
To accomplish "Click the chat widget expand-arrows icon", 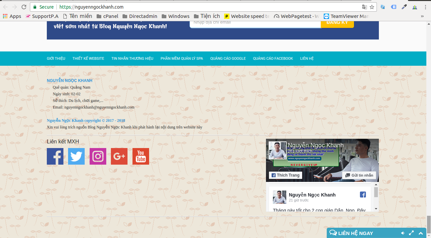I will [x=411, y=233].
